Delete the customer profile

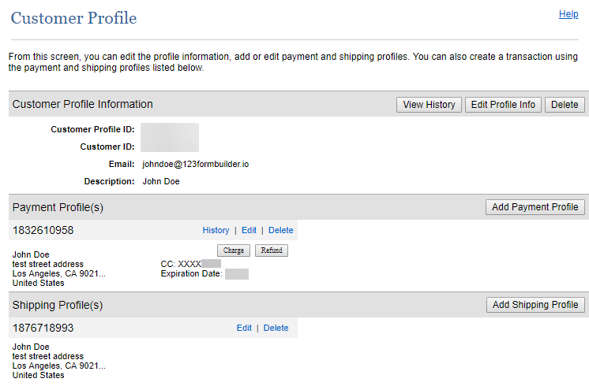point(565,105)
